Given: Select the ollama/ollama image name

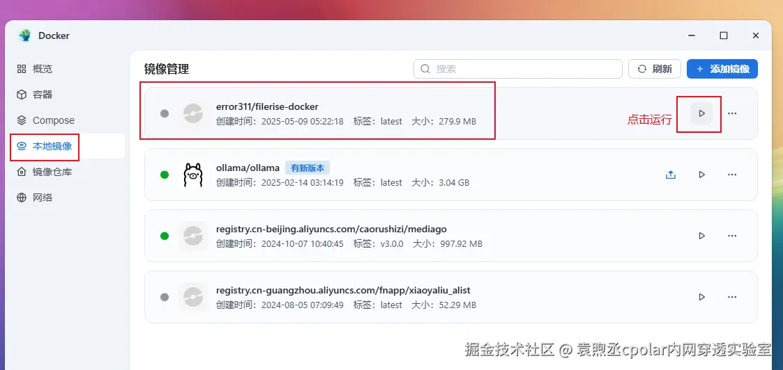Looking at the screenshot, I should click(x=248, y=168).
